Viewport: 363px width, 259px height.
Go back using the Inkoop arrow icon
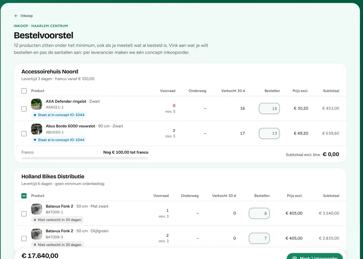[x=16, y=16]
